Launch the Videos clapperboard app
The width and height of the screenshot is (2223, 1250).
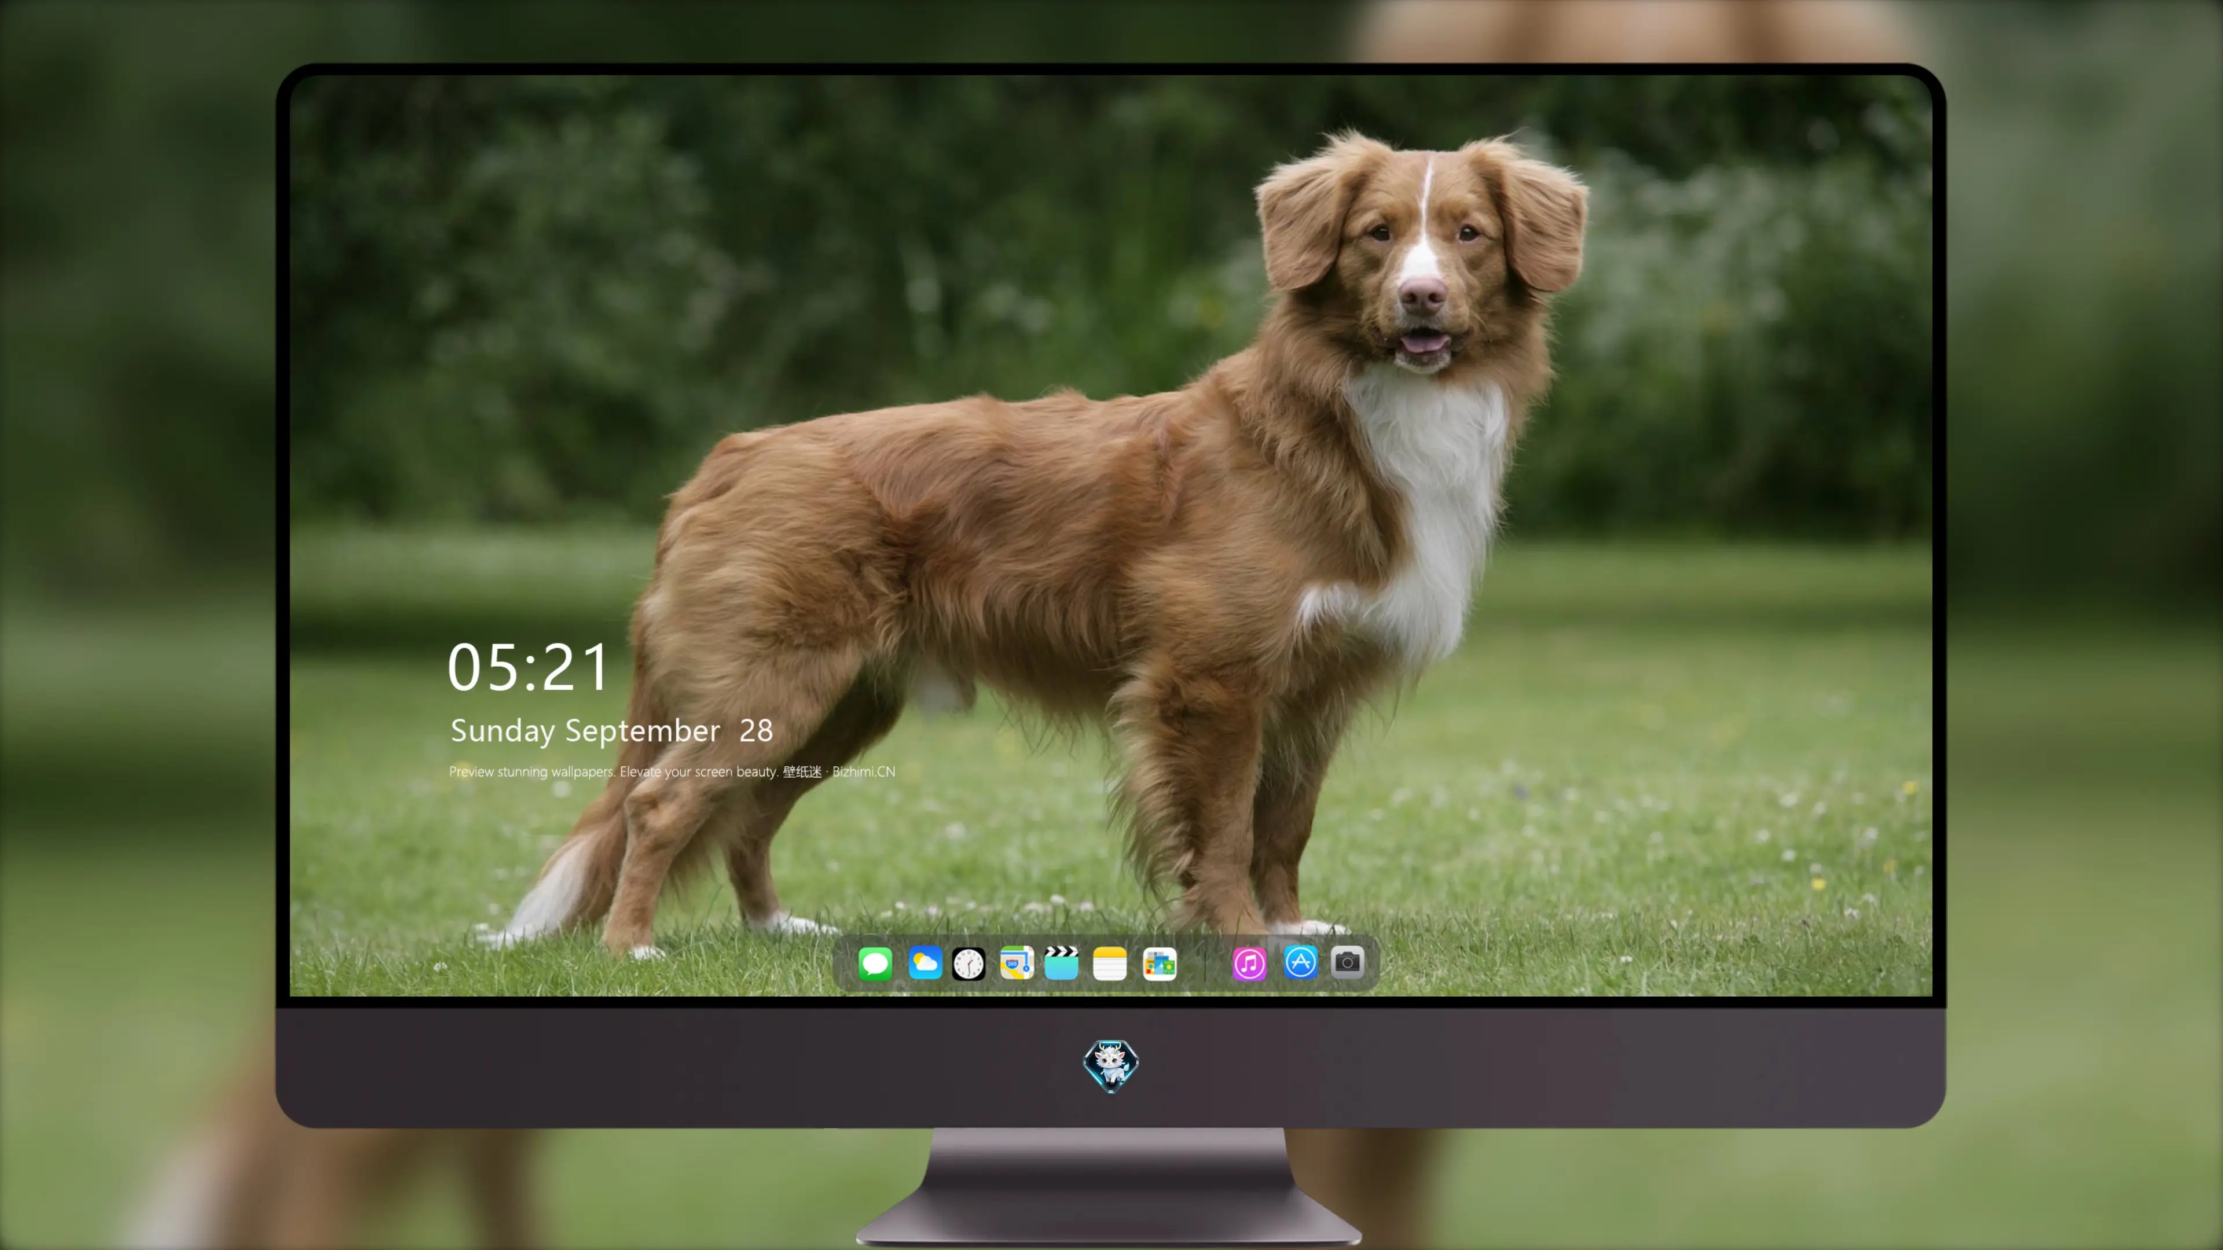pos(1062,963)
